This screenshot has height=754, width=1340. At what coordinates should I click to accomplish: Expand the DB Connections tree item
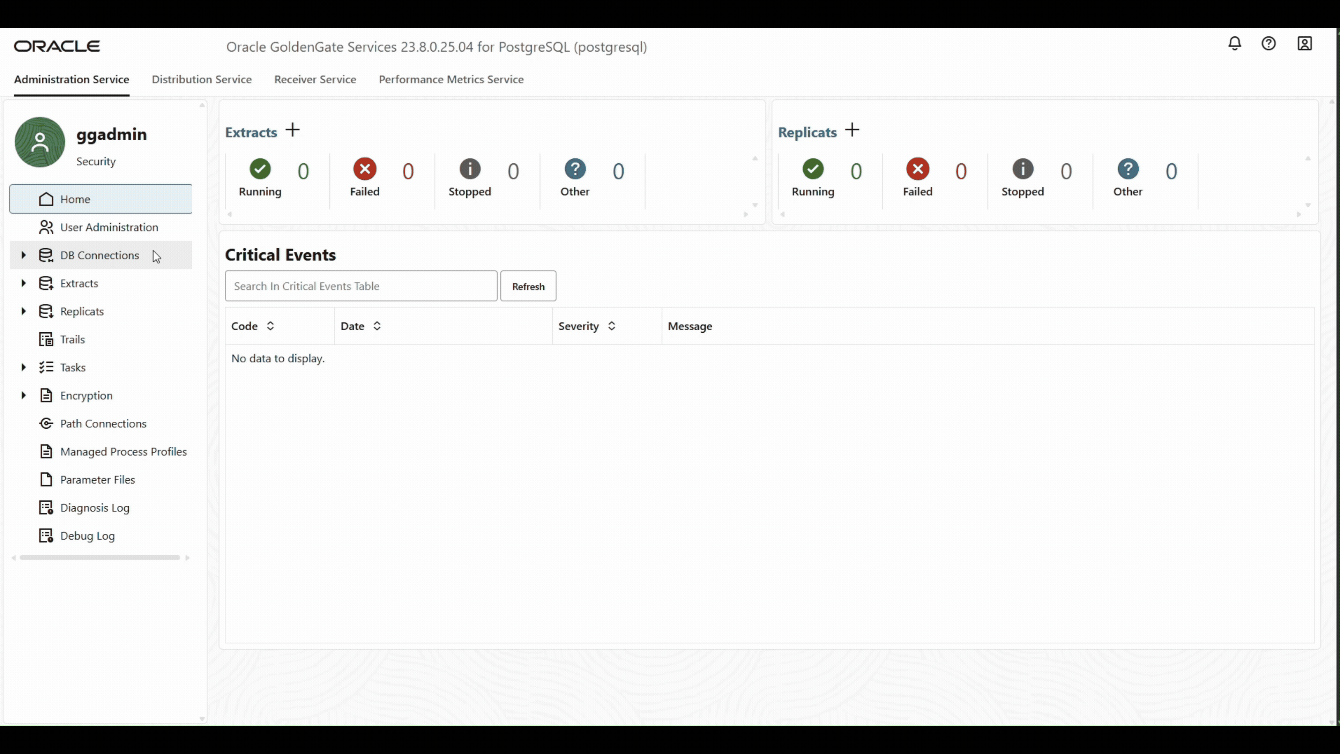[23, 255]
